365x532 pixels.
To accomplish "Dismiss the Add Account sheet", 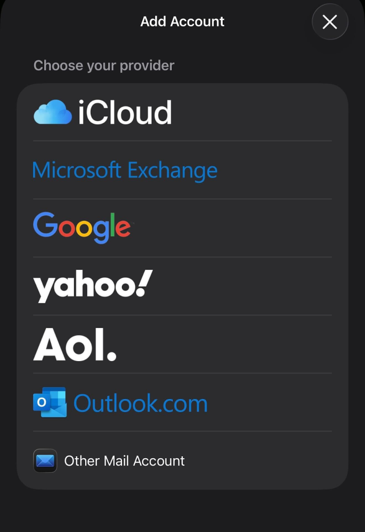I will 330,22.
